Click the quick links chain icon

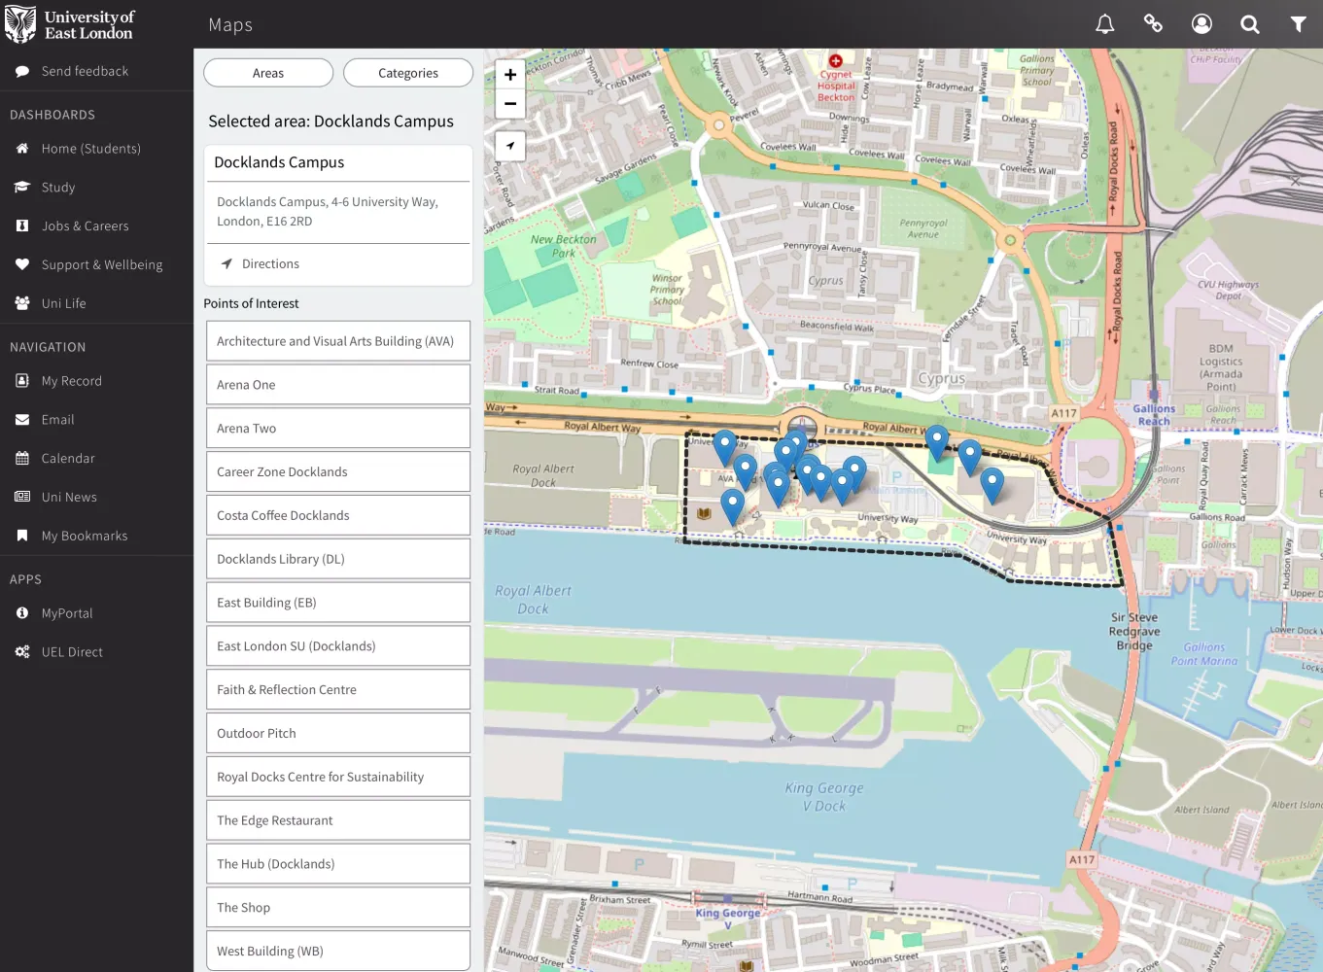pos(1153,24)
